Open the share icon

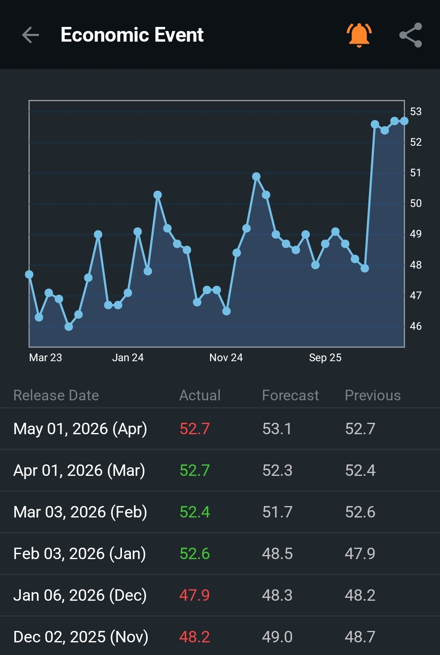[x=411, y=35]
